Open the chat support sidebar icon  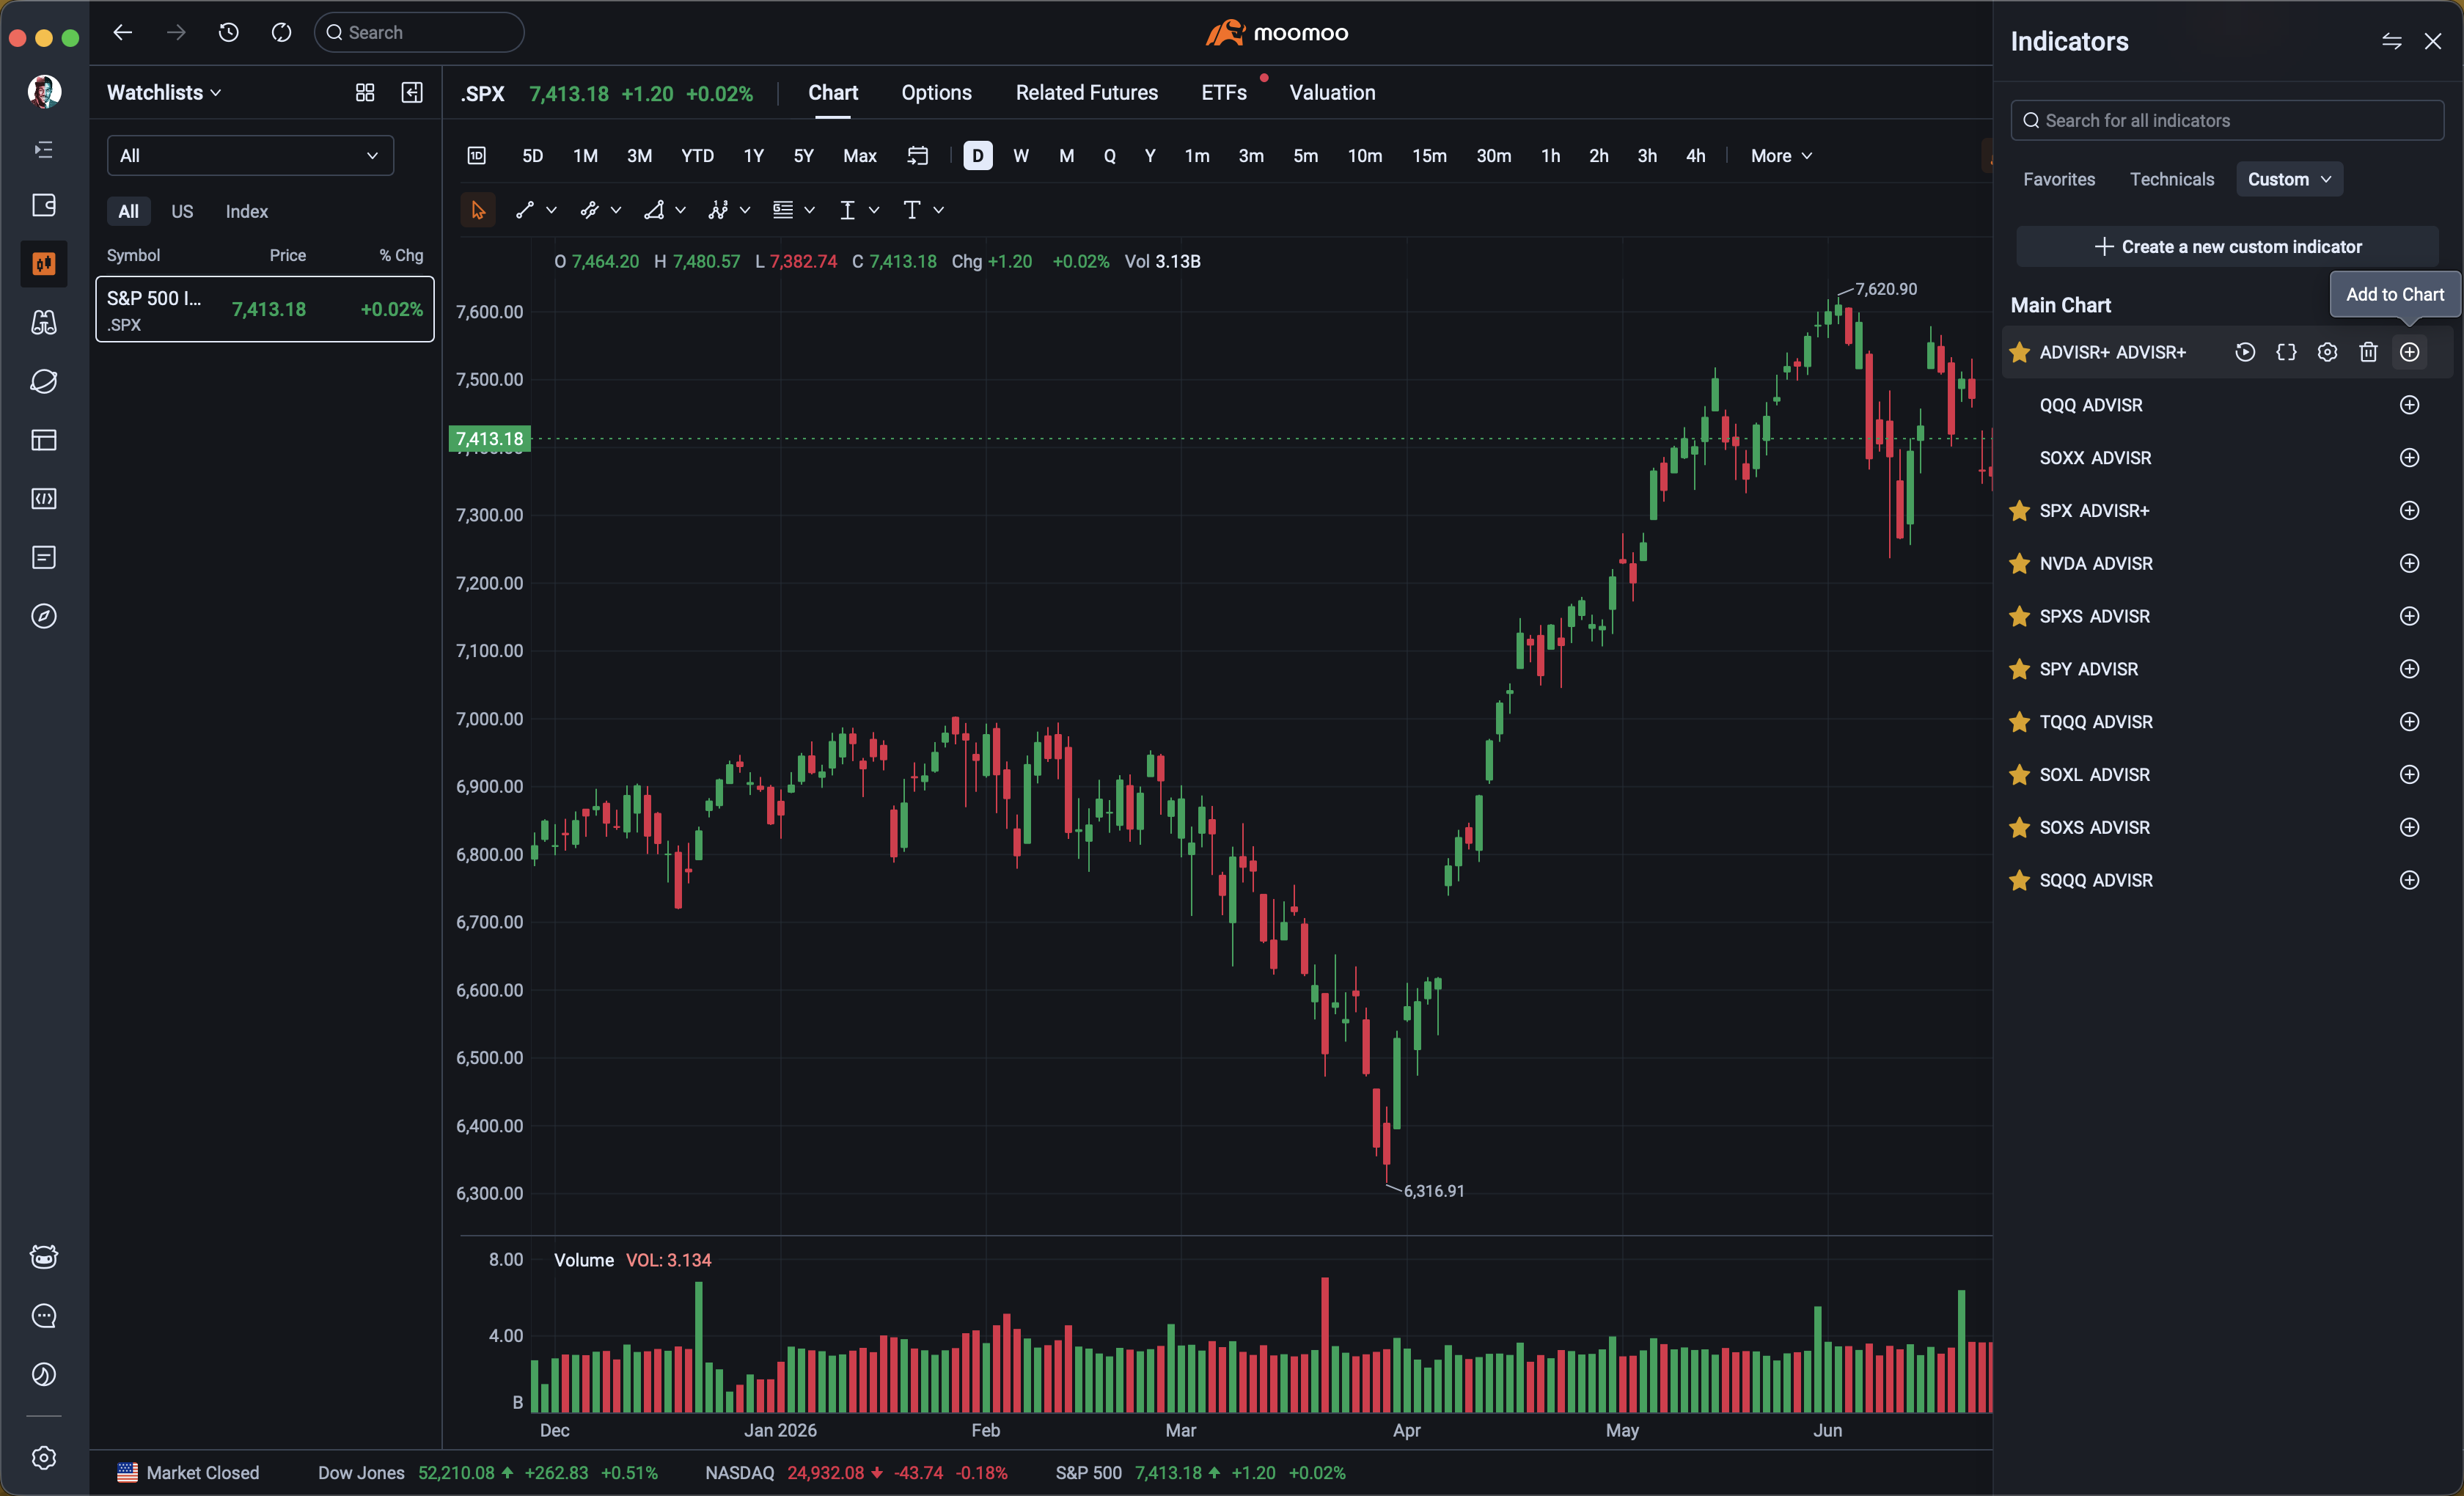point(44,1316)
